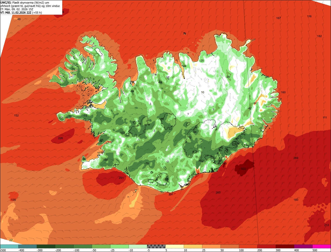Click the '-50' legend label
The height and width of the screenshot is (252, 331).
point(94,250)
